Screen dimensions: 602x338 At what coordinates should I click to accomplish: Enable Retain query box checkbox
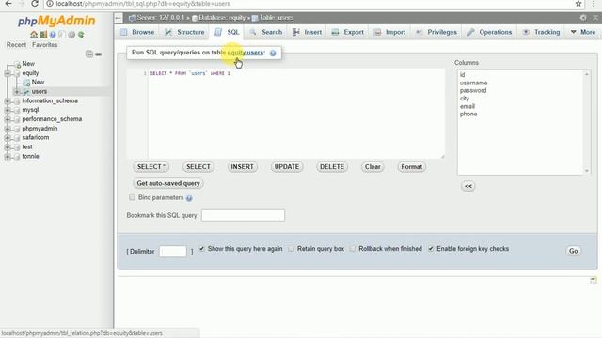291,248
